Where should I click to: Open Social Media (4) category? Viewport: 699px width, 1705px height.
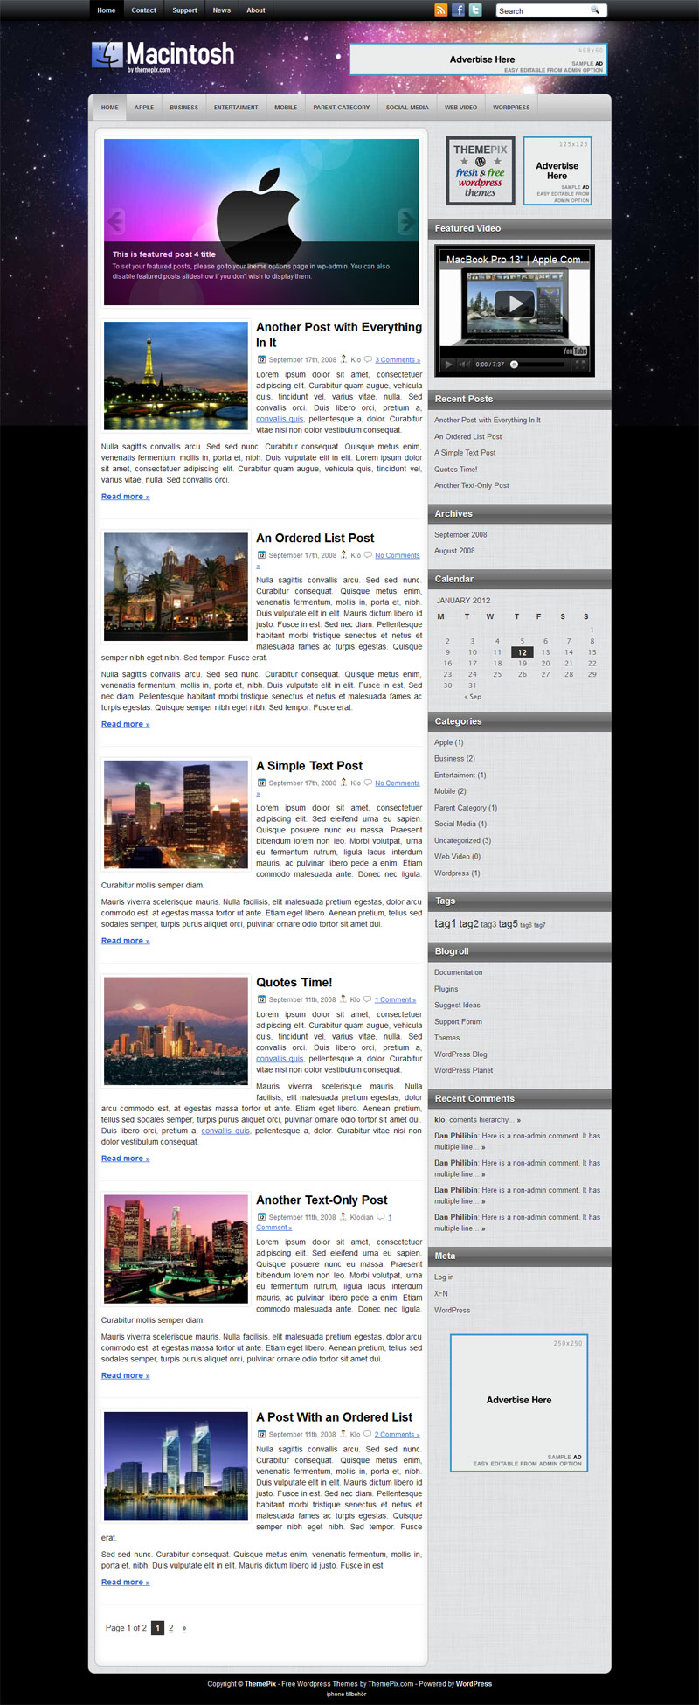coord(460,824)
